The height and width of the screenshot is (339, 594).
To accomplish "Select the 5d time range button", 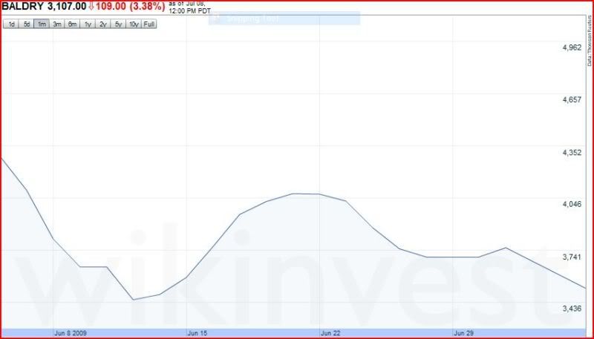I will point(26,24).
